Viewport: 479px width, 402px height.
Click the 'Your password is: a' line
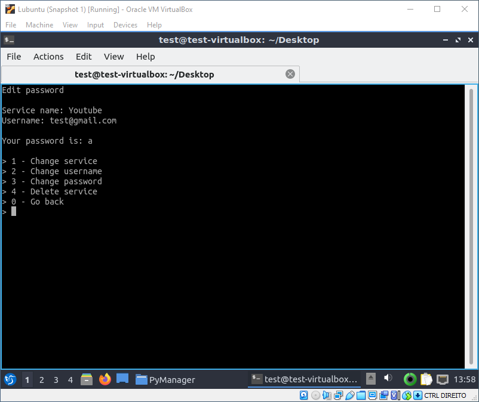(x=47, y=141)
